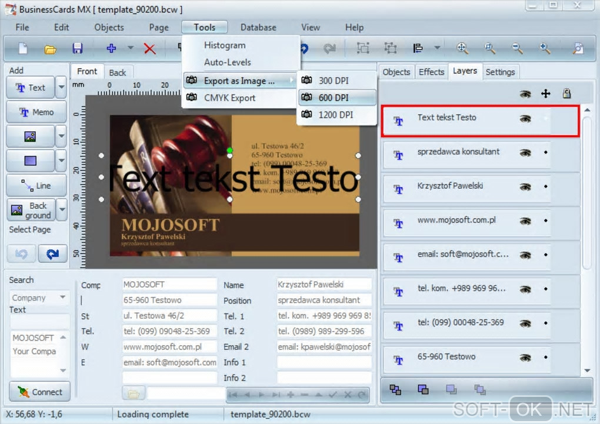Switch to the Effects tab
The height and width of the screenshot is (424, 600).
[x=431, y=72]
